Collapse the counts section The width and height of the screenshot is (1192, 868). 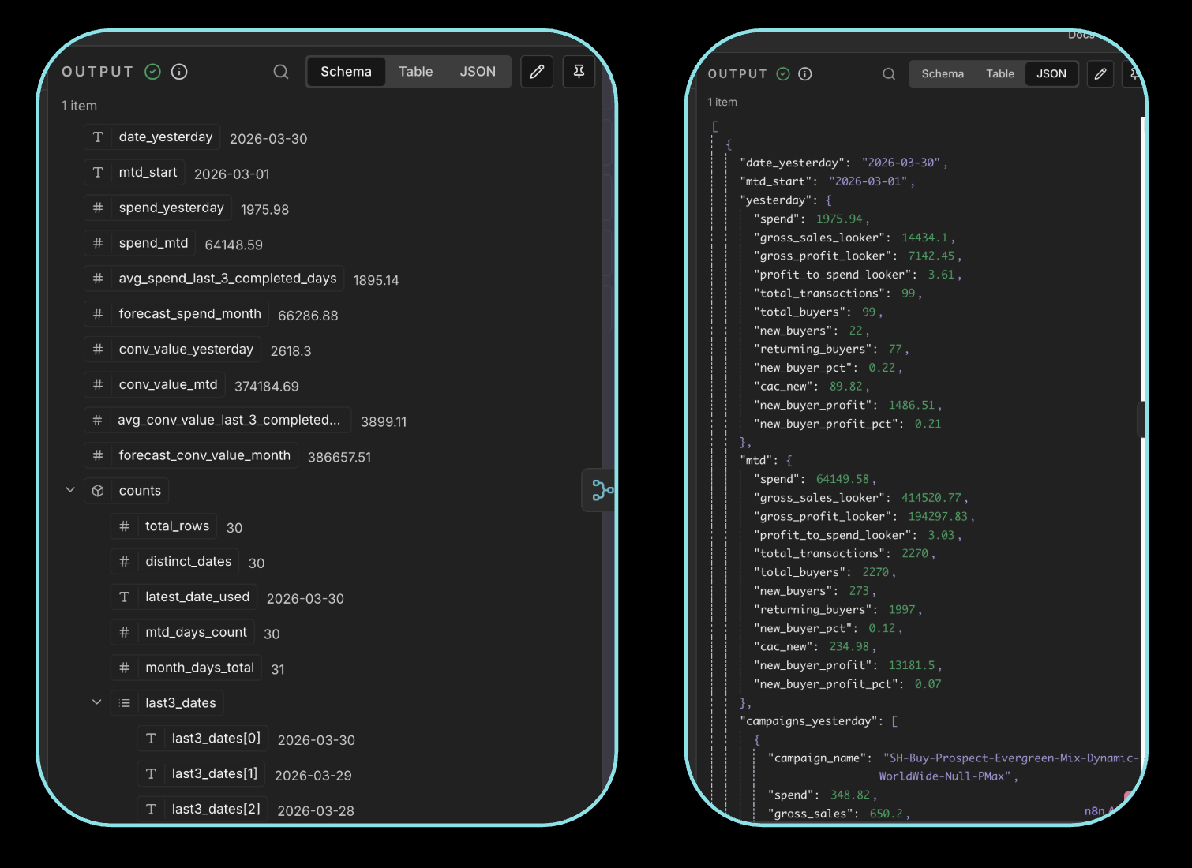coord(70,489)
